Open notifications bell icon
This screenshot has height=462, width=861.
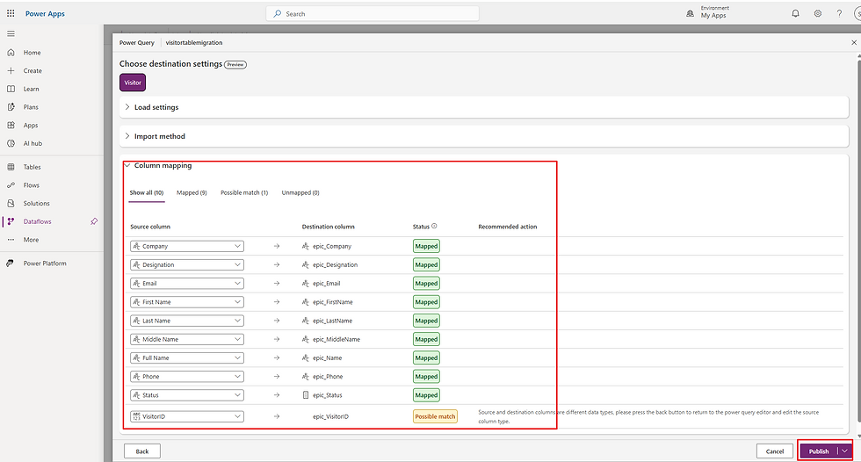[795, 14]
